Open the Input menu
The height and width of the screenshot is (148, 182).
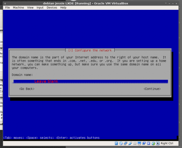[x=40, y=8]
